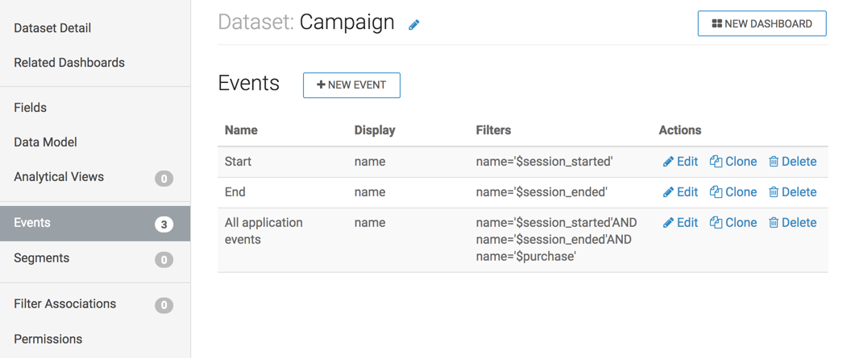Delete the All application events row

pyautogui.click(x=774, y=223)
